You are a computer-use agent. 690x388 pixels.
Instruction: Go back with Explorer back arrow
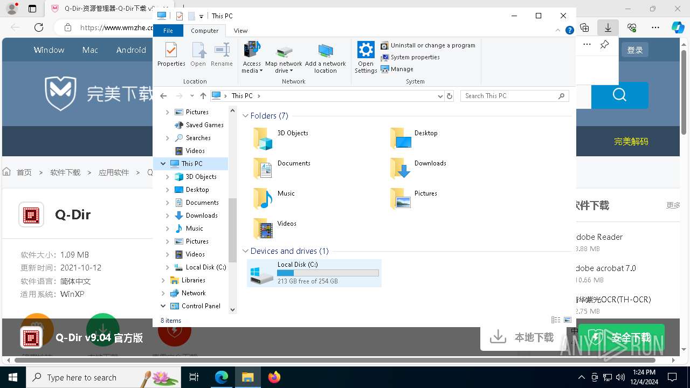(x=164, y=96)
